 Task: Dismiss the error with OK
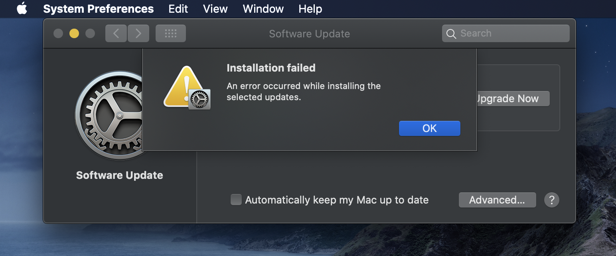pyautogui.click(x=429, y=128)
